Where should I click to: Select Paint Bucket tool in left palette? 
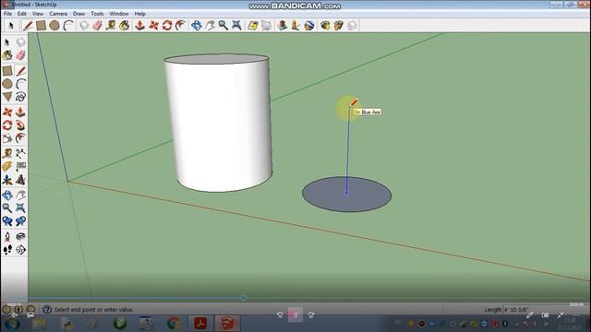pyautogui.click(x=7, y=55)
